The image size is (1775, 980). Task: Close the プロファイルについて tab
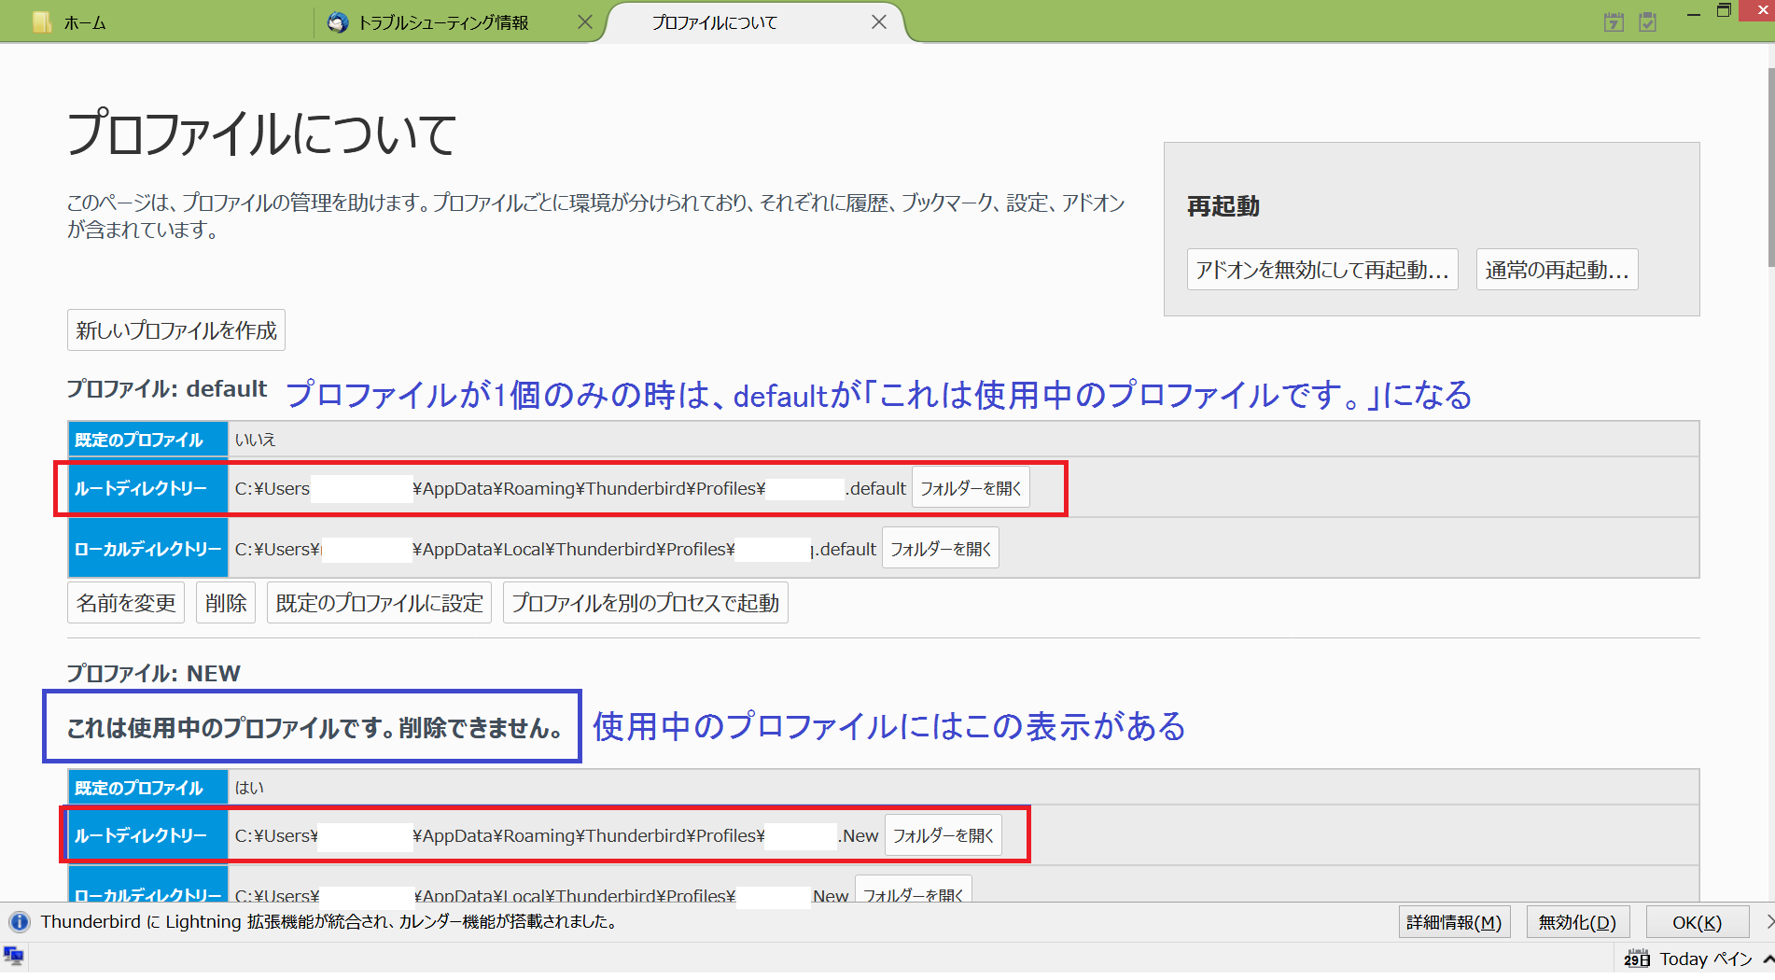879,21
